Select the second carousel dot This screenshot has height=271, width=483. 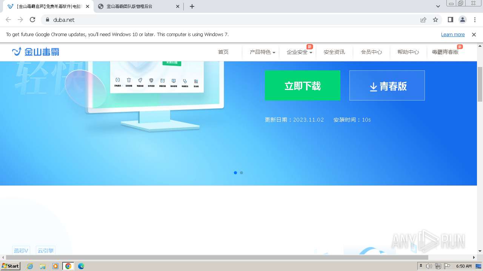241,173
